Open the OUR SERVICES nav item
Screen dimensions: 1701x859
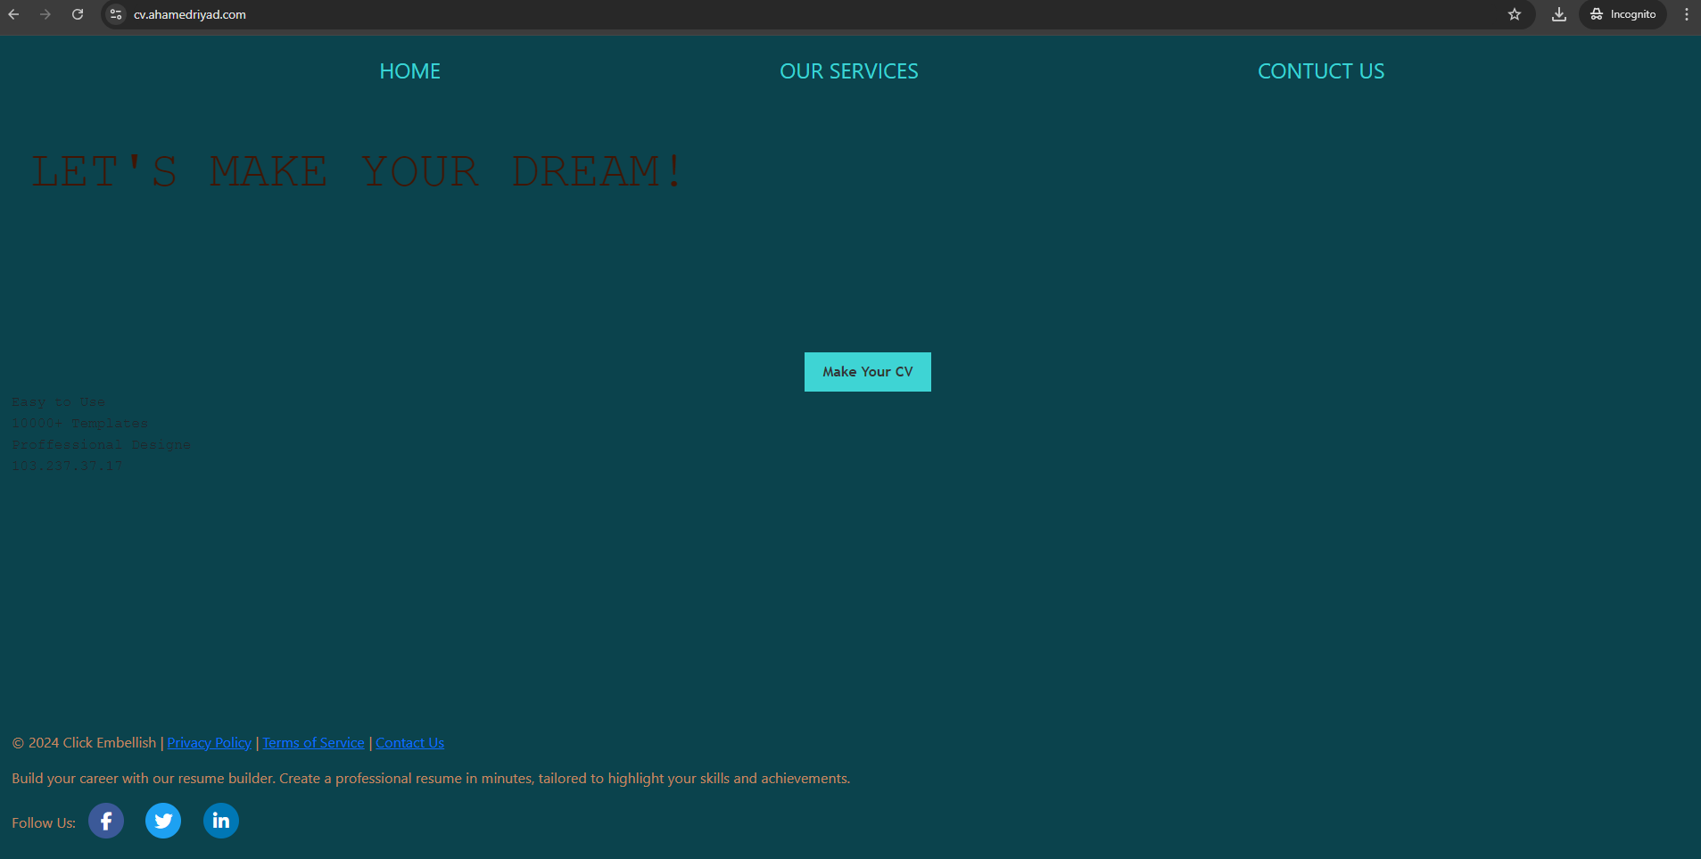(x=848, y=71)
